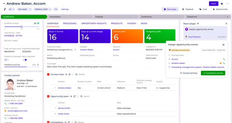Cancel the assign owner activity

(189, 73)
